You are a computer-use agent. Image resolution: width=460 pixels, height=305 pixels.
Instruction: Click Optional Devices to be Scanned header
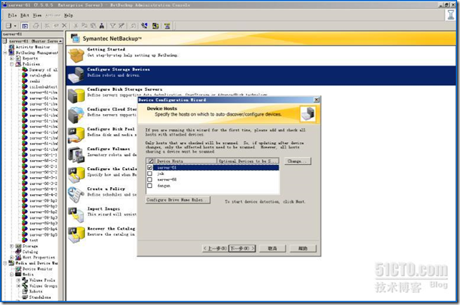click(x=248, y=161)
